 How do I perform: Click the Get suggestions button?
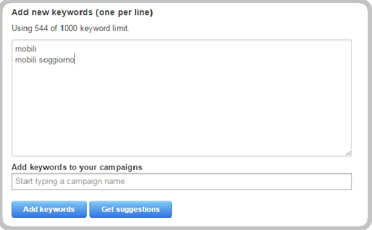point(131,209)
